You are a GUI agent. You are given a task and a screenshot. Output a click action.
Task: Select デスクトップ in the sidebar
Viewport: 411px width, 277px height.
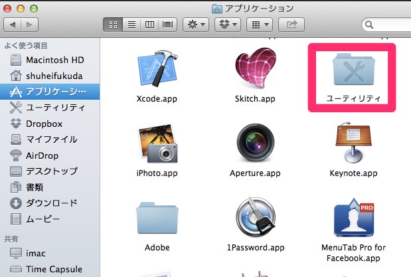click(x=50, y=171)
